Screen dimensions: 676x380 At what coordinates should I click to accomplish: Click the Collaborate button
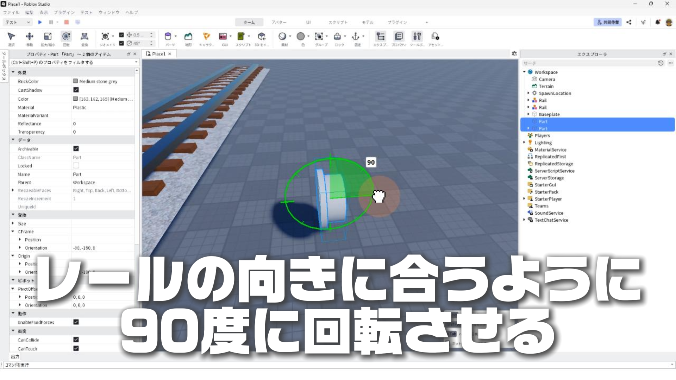(x=608, y=22)
